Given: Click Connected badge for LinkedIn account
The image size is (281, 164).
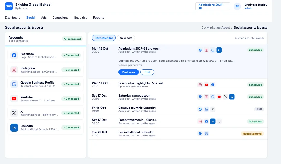Looking at the screenshot, I should (71, 128).
